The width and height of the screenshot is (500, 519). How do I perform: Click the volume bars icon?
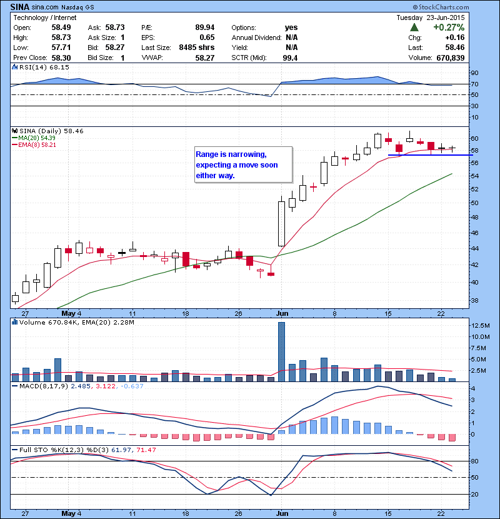tap(14, 322)
